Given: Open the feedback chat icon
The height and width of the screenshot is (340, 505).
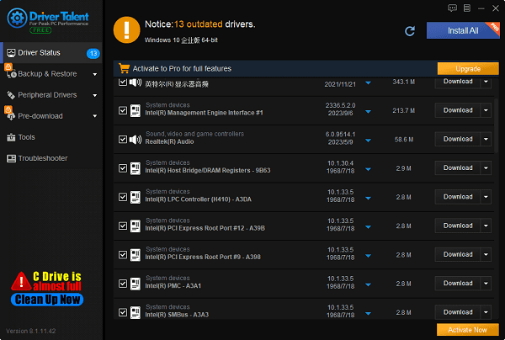Looking at the screenshot, I should tap(452, 8).
